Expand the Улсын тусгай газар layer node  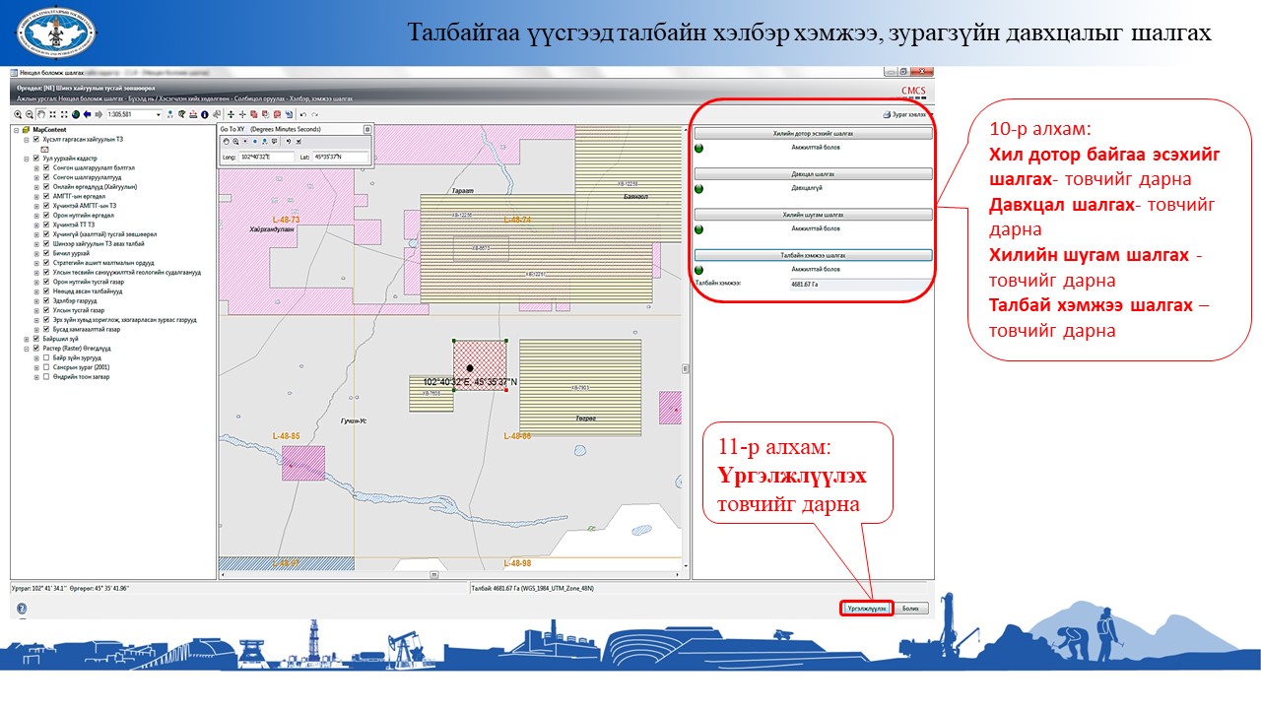point(36,310)
